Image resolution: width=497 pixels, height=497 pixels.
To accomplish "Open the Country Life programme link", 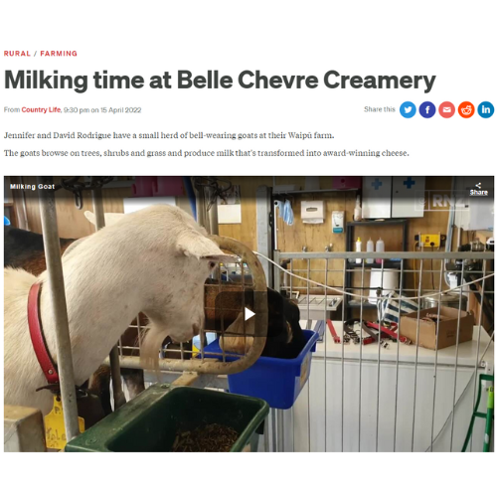I will click(41, 109).
